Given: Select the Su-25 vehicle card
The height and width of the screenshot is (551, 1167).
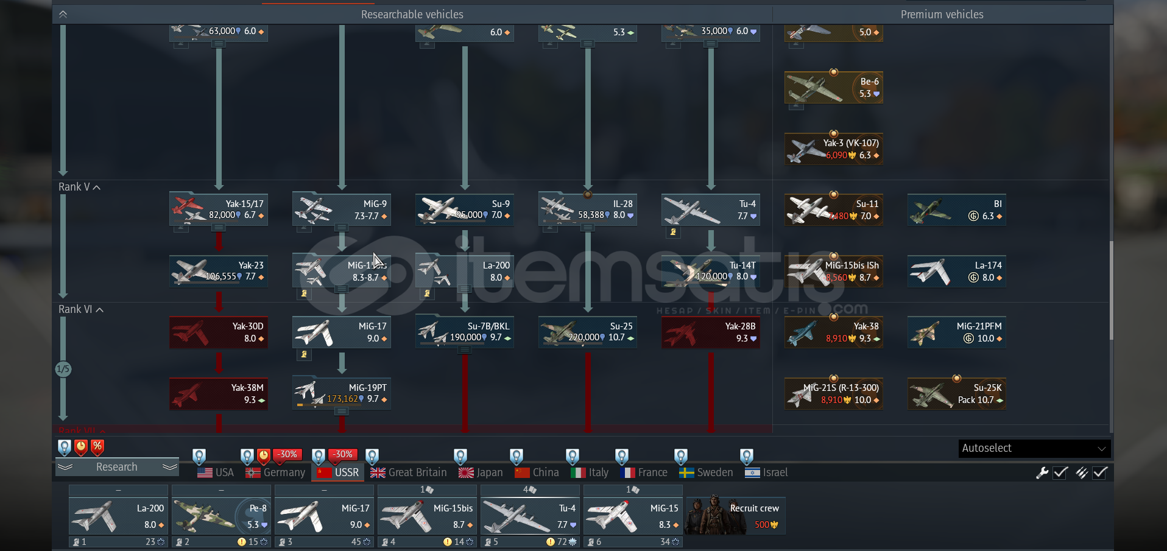Looking at the screenshot, I should click(x=588, y=332).
